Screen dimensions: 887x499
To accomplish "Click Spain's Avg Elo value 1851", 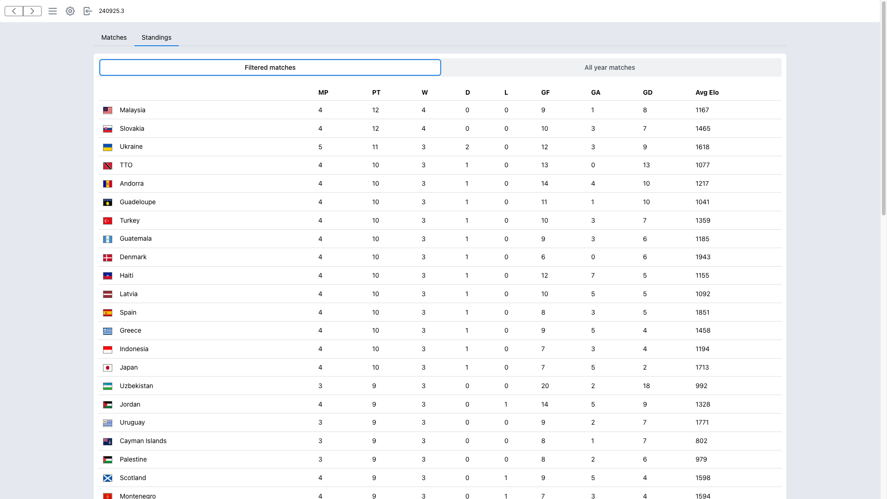I will click(x=703, y=312).
